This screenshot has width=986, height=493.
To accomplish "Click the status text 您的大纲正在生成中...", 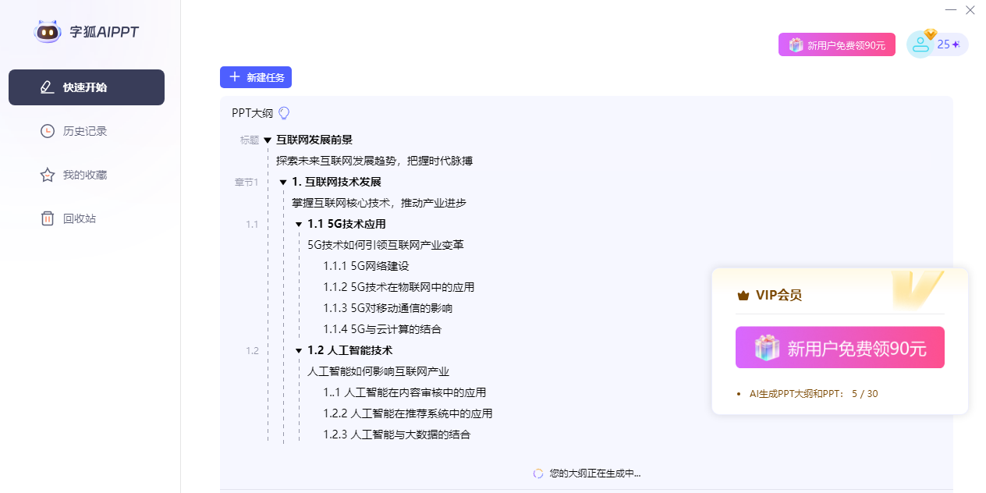I will click(595, 473).
